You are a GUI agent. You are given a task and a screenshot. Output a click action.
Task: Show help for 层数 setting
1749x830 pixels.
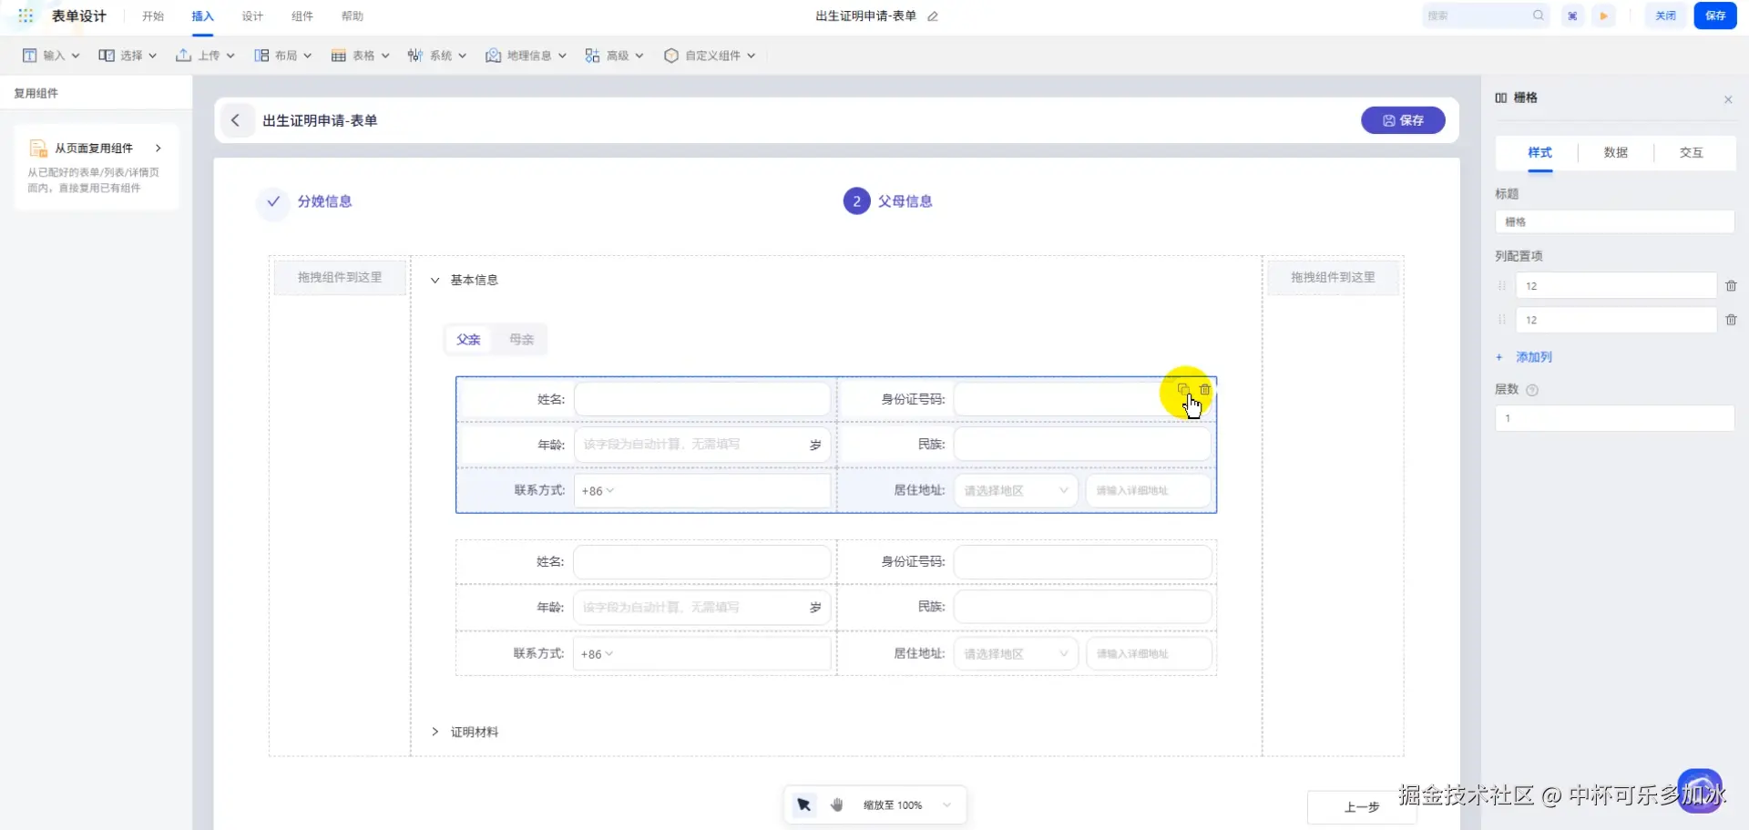tap(1532, 390)
